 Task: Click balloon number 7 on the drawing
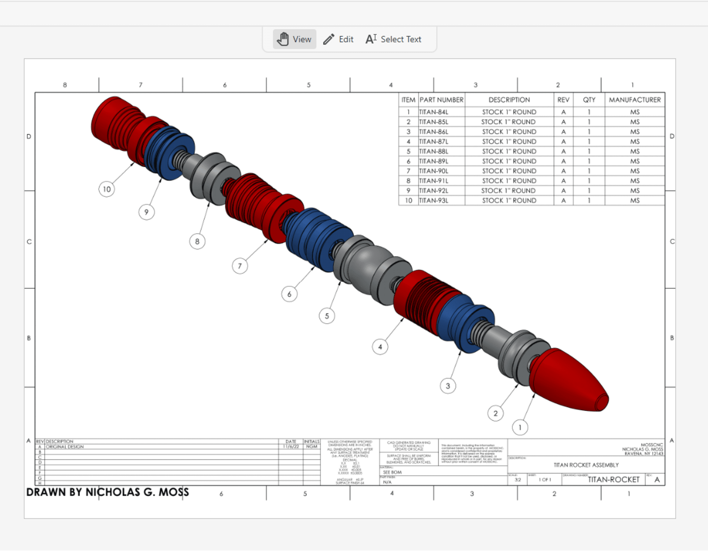(240, 266)
